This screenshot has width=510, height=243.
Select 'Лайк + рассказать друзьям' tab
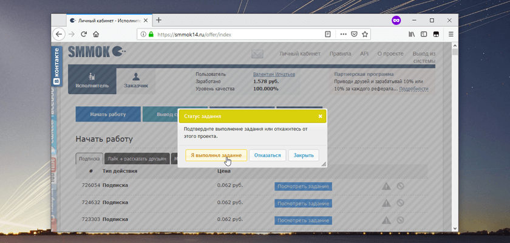click(x=137, y=159)
